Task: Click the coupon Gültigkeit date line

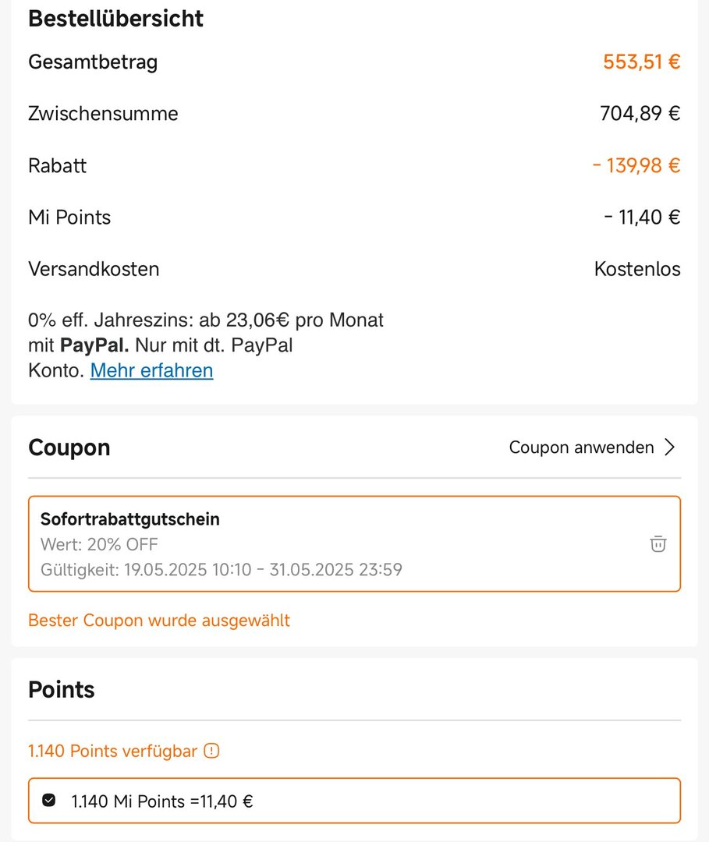Action: pyautogui.click(x=222, y=569)
